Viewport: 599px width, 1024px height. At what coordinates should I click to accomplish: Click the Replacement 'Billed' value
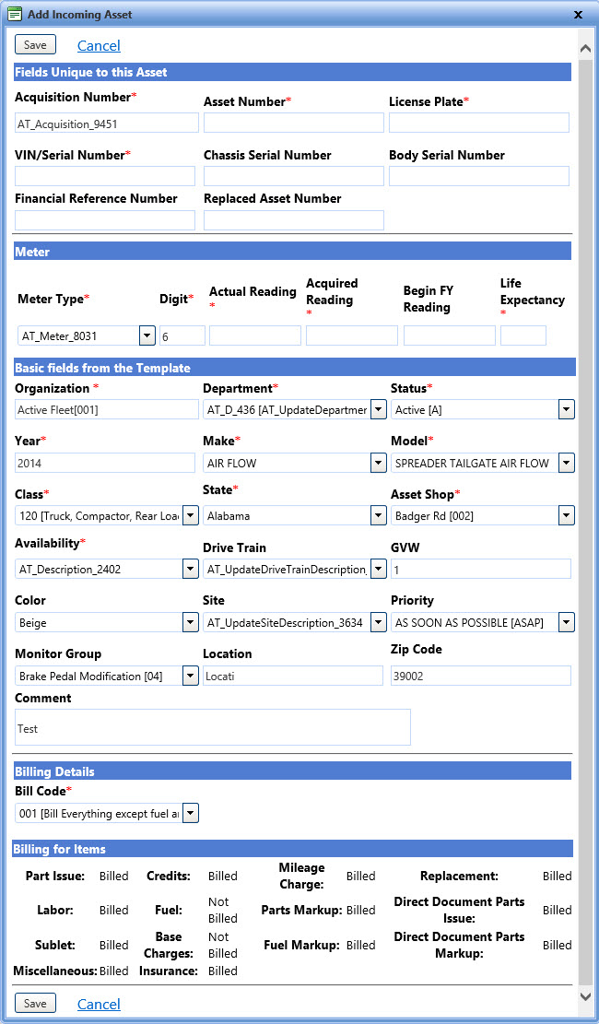[x=558, y=876]
